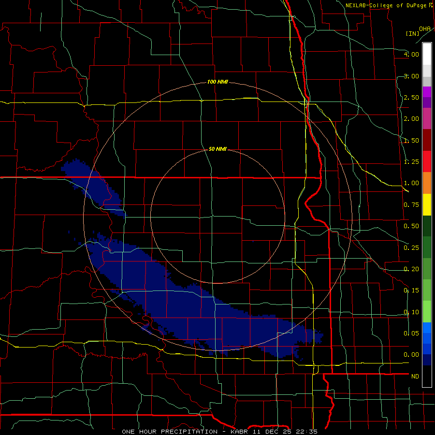Click the ND legend label
The height and width of the screenshot is (435, 435).
tap(415, 377)
